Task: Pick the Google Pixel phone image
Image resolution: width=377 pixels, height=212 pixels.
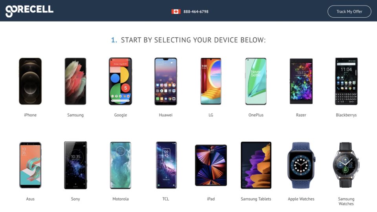Action: [x=121, y=81]
